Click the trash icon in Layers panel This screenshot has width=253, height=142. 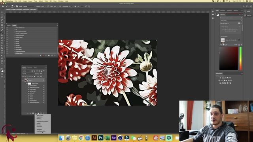(x=44, y=113)
